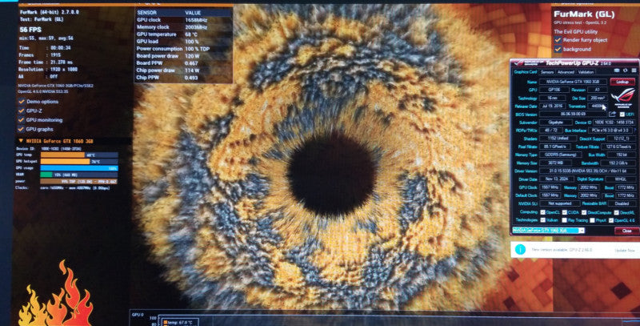Screen dimensions: 640x326
Task: Click Name field in GPU-Z
Action: click(574, 82)
